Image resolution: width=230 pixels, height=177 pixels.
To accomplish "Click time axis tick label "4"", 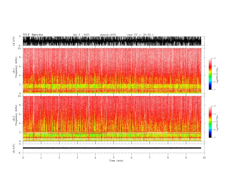I will pyautogui.click(x=95, y=158).
